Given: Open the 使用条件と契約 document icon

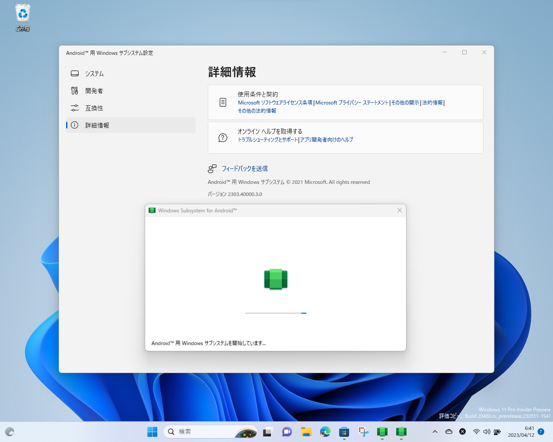Looking at the screenshot, I should tap(222, 102).
